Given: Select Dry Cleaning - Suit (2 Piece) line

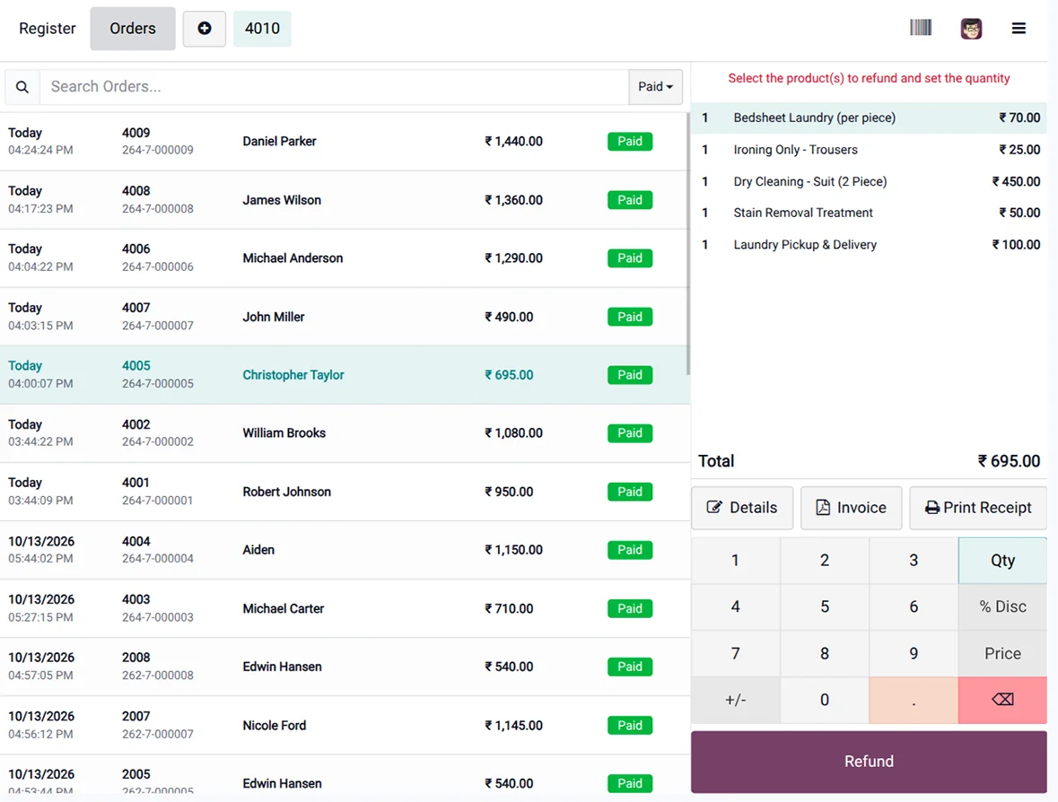Looking at the screenshot, I should pyautogui.click(x=869, y=181).
